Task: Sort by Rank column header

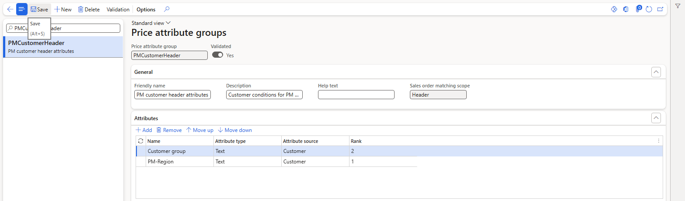Action: click(x=383, y=141)
